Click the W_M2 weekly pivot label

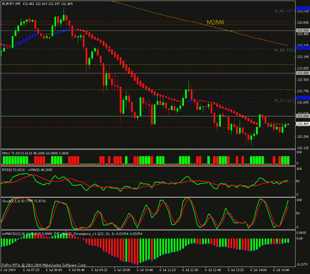click(285, 11)
